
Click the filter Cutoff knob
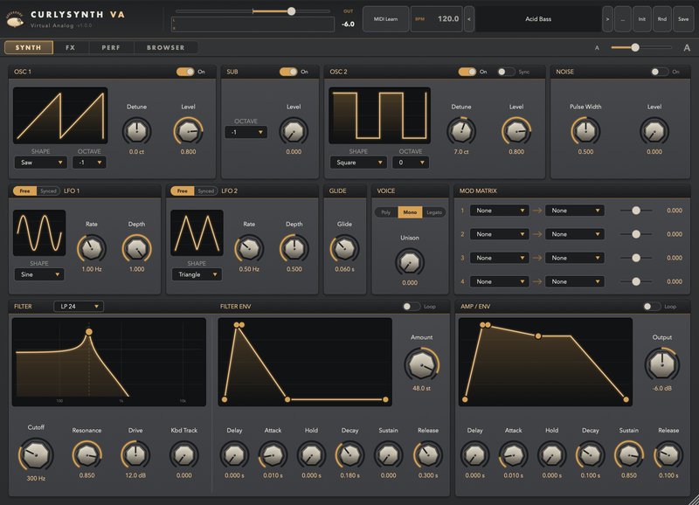(x=36, y=454)
